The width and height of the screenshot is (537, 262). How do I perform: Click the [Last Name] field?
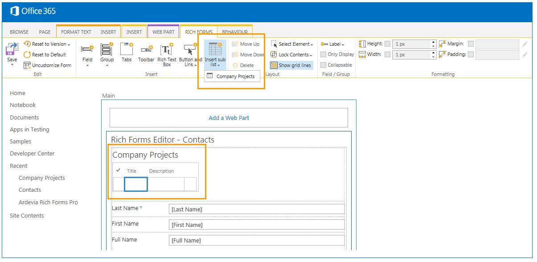(x=257, y=209)
